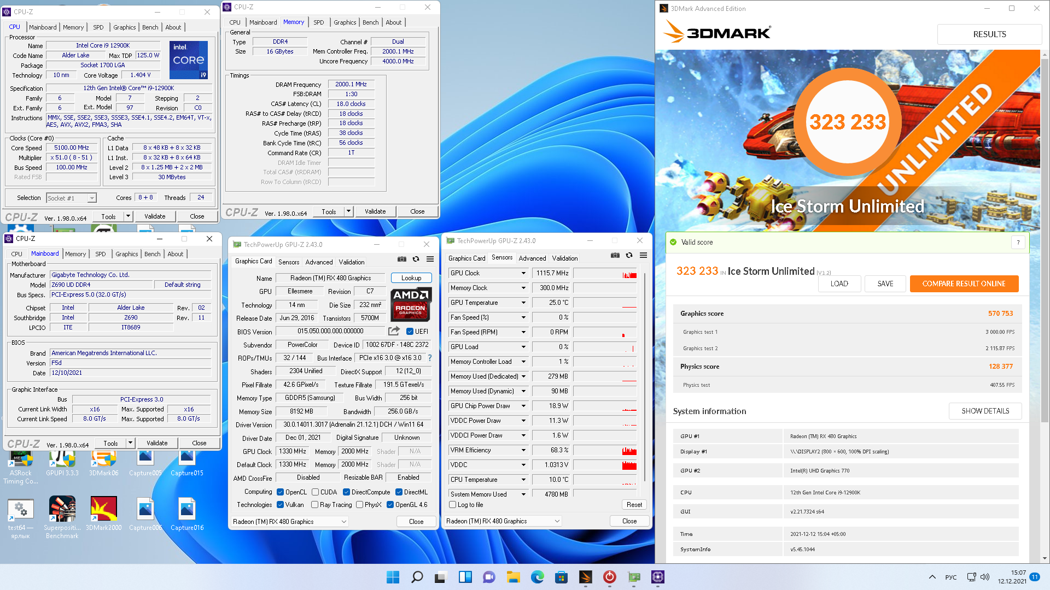Click LOAD button in 3DMark

tap(839, 284)
